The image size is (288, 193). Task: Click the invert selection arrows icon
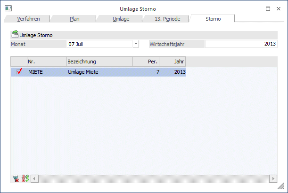pos(25,178)
